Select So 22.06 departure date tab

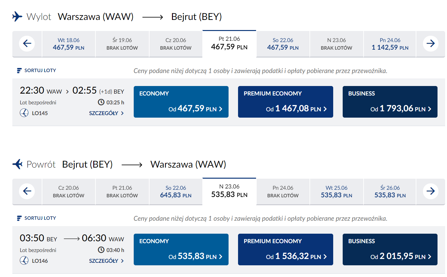[283, 44]
